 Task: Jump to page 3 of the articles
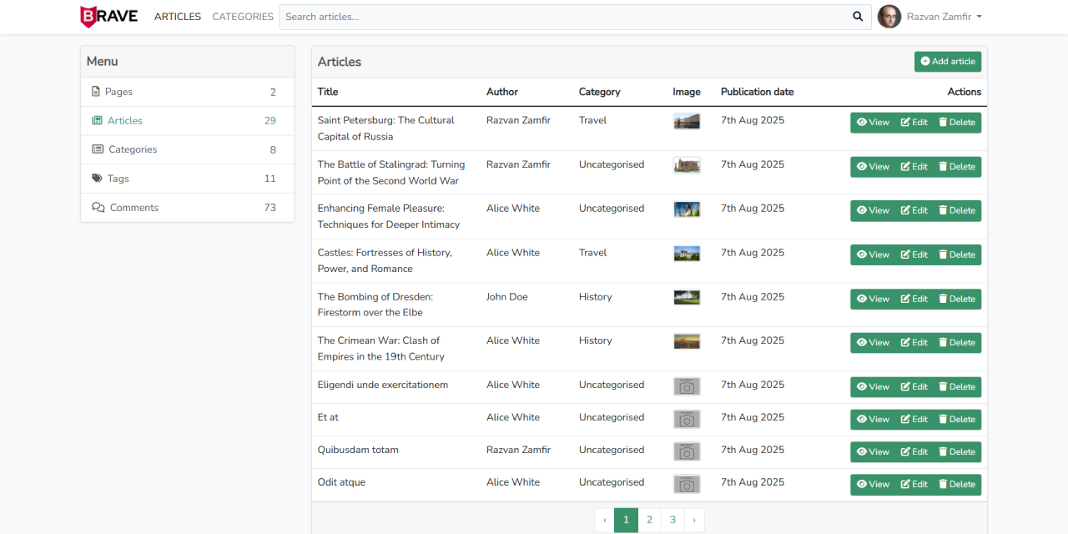click(673, 520)
